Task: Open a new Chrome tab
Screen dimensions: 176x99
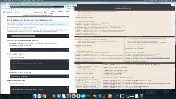Action: [x=73, y=4]
